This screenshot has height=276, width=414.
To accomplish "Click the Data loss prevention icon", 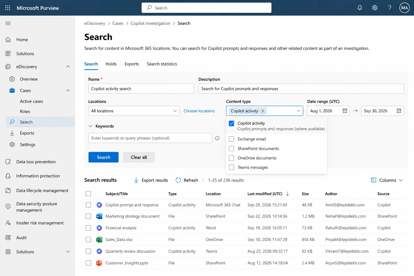I will pos(8,162).
